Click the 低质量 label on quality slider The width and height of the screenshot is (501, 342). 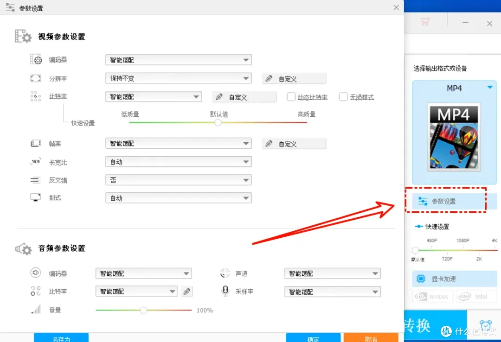130,114
